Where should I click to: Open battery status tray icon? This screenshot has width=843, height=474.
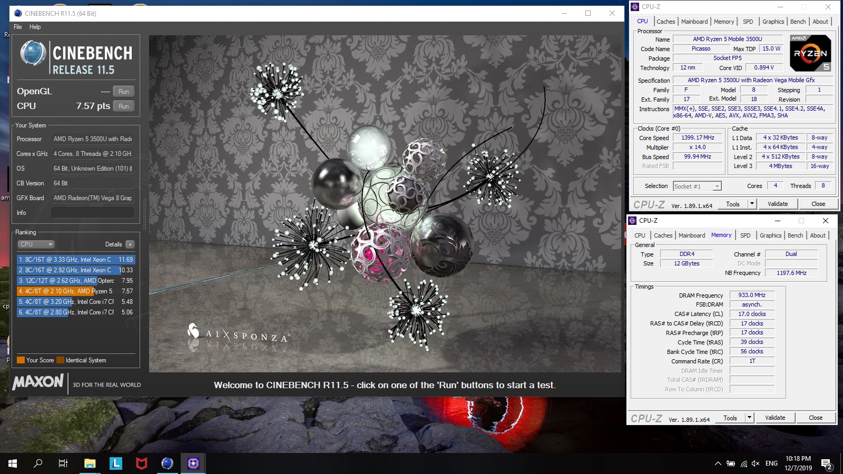(731, 463)
